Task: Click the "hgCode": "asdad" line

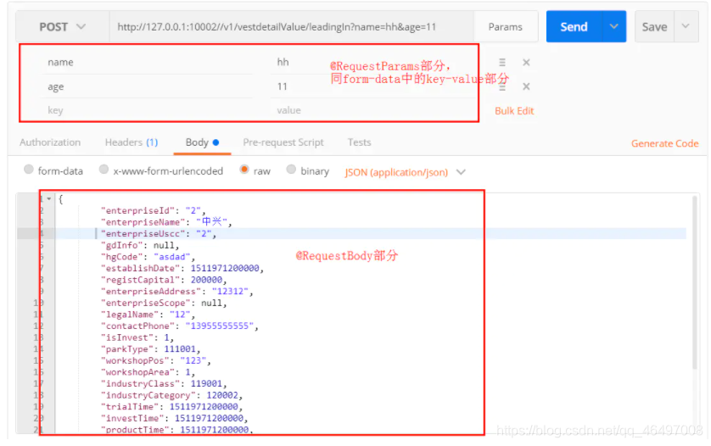Action: click(x=148, y=257)
